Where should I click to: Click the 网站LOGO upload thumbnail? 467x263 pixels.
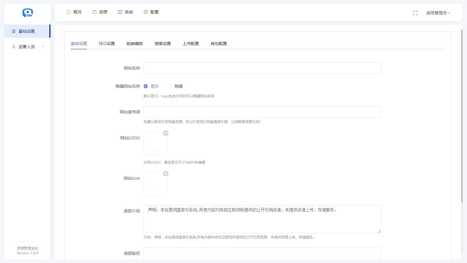pos(155,144)
